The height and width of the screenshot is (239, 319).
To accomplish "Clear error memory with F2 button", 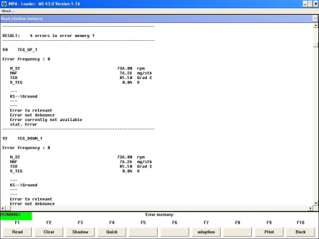I will pyautogui.click(x=48, y=232).
